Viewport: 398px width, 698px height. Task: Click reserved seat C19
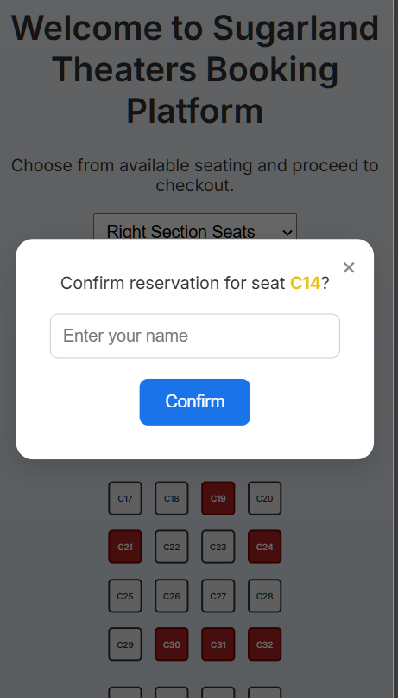click(218, 498)
